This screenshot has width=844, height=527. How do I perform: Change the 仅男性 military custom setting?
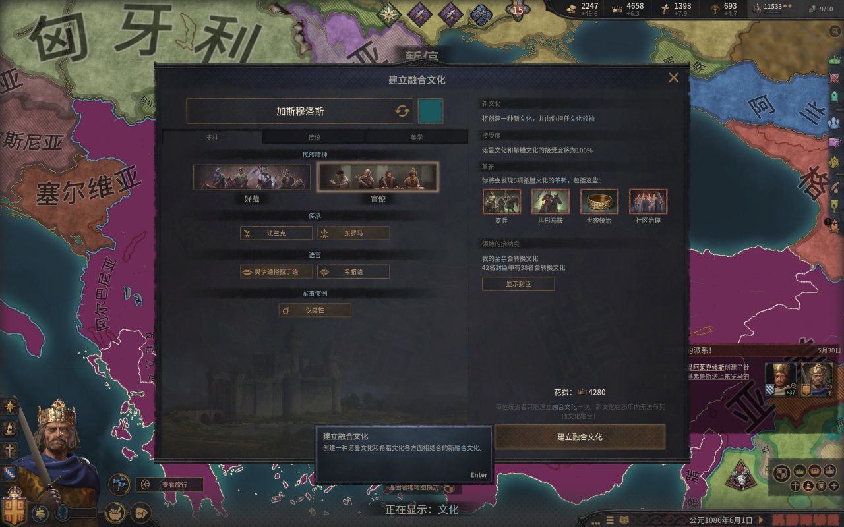315,310
